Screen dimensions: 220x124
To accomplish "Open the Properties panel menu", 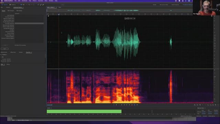I will (32, 52).
